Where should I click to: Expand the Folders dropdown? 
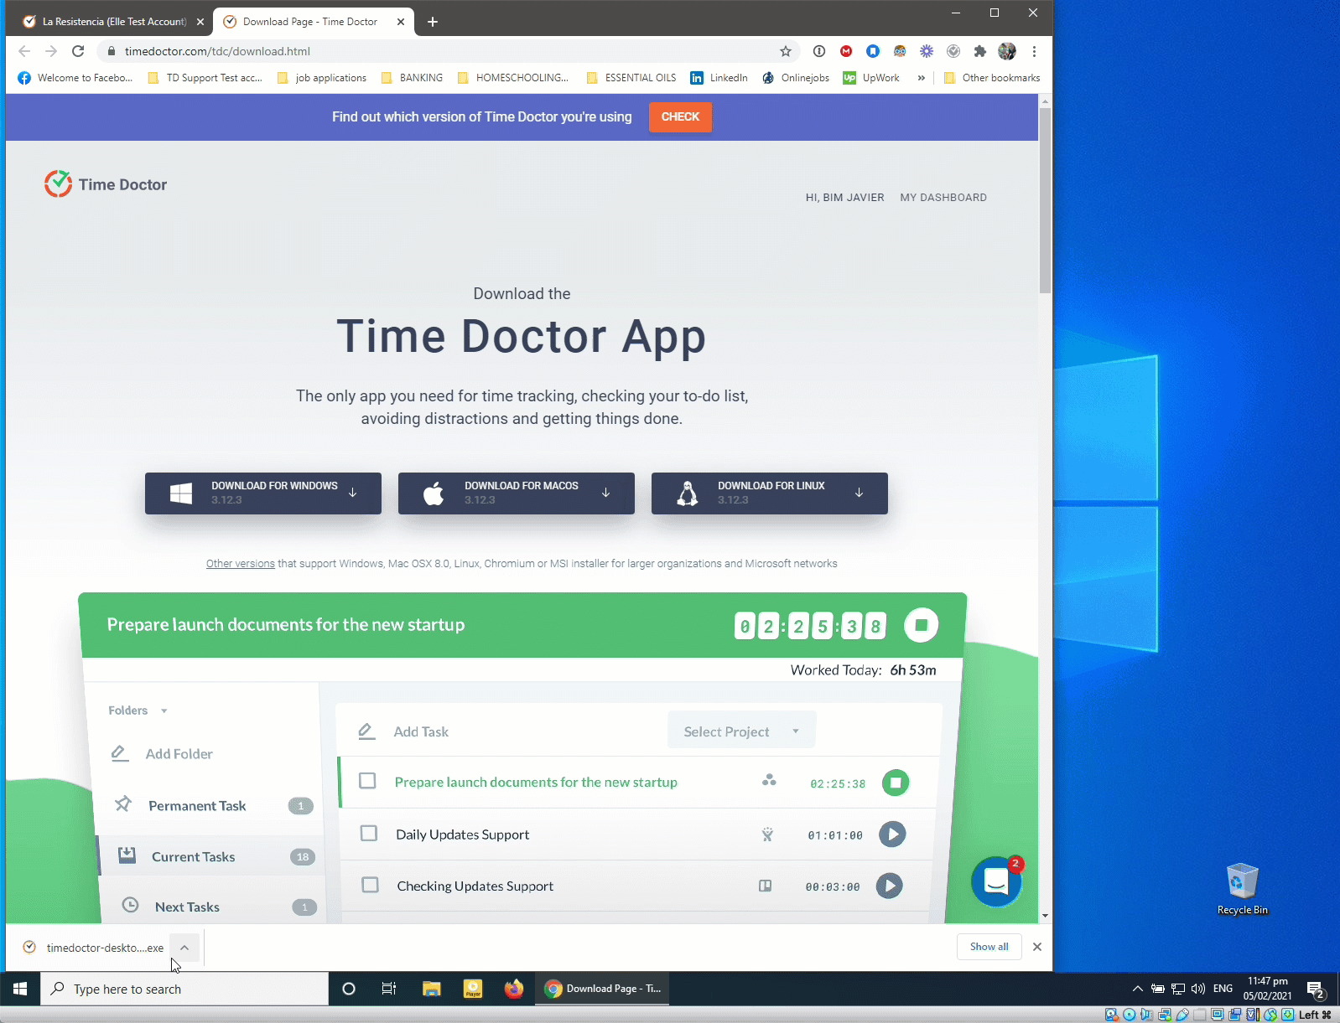[x=138, y=710]
